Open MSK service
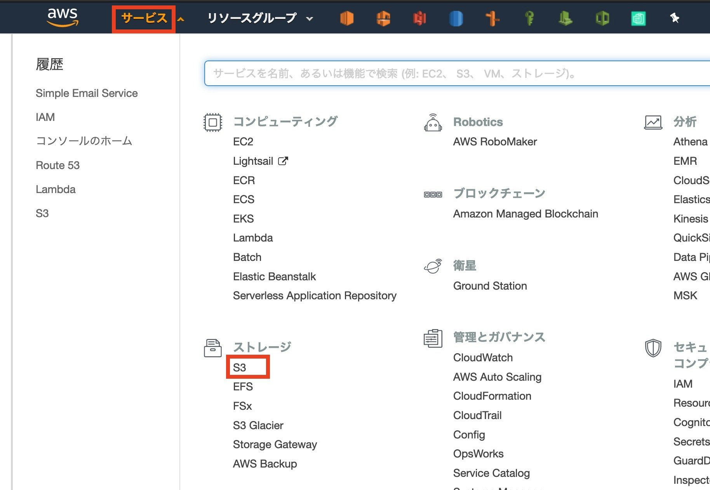 pyautogui.click(x=685, y=295)
